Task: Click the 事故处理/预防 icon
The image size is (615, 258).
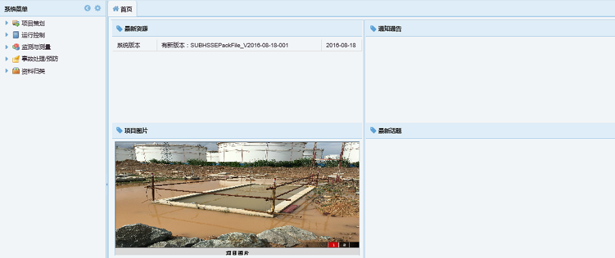Action: (16, 59)
